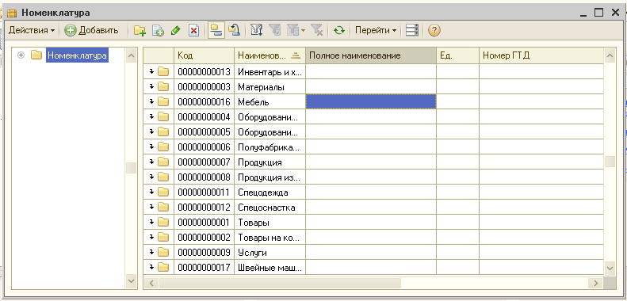Click the folder icon in Швейные маш... row
Viewport: 627px width, 301px height.
click(163, 267)
